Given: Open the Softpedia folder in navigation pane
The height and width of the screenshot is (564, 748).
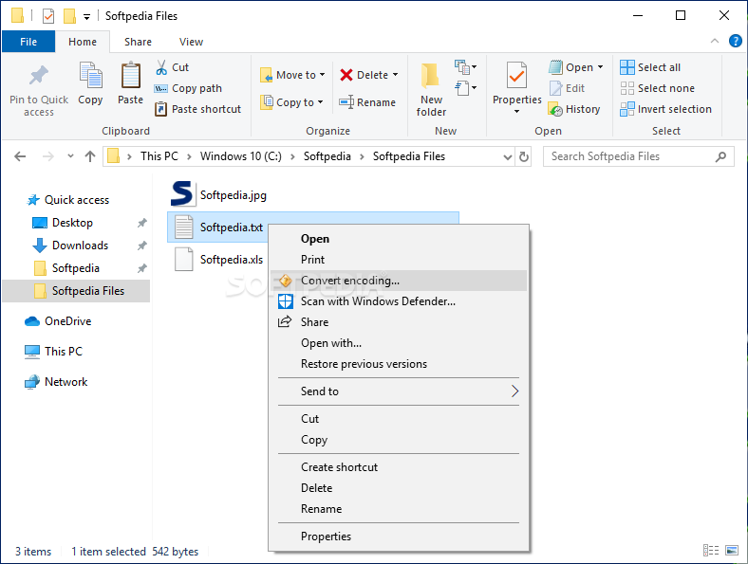Looking at the screenshot, I should click(67, 268).
